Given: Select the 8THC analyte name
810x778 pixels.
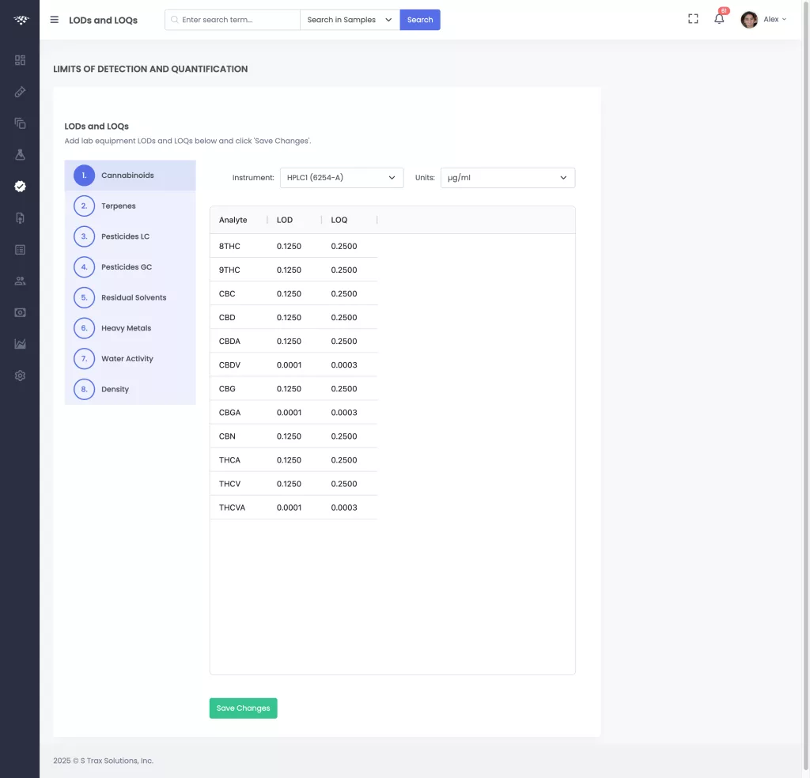Looking at the screenshot, I should (229, 246).
